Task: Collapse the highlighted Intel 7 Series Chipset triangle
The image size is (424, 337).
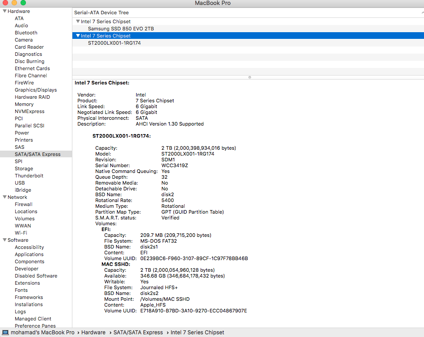Action: tap(78, 36)
